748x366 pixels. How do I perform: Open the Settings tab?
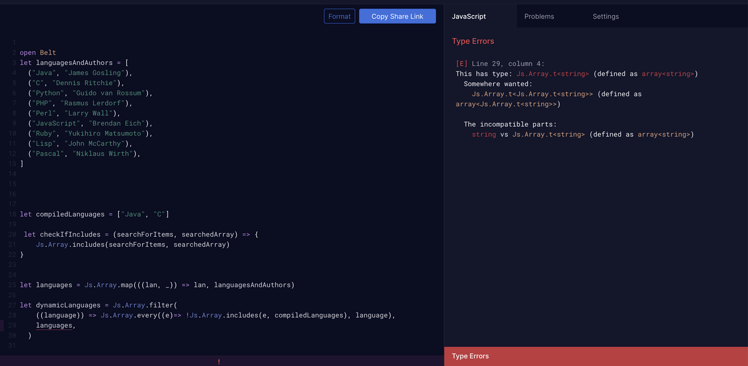pos(605,16)
